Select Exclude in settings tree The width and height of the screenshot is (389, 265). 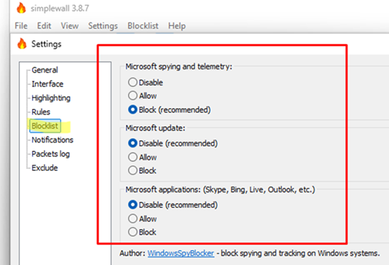45,167
